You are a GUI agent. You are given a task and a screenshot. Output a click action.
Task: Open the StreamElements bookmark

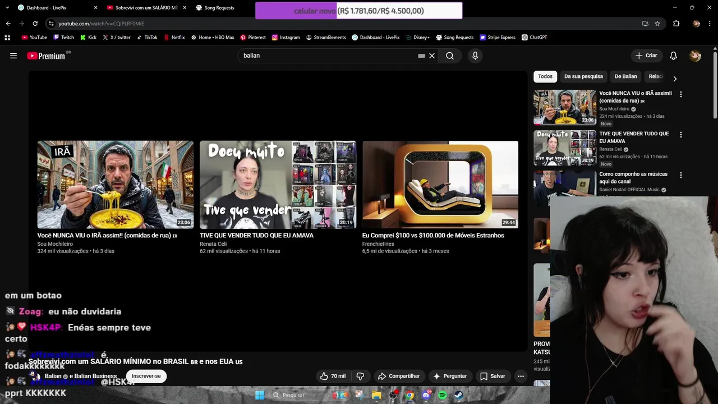326,38
